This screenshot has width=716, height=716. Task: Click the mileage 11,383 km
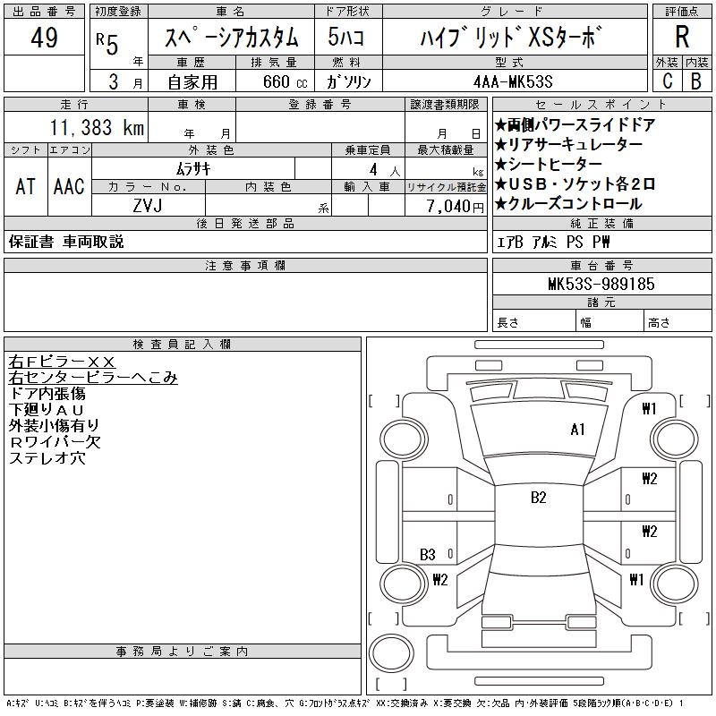click(x=97, y=127)
